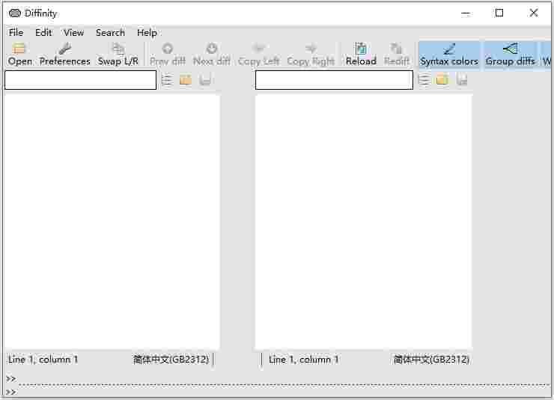Focus the right file path field

pyautogui.click(x=334, y=80)
